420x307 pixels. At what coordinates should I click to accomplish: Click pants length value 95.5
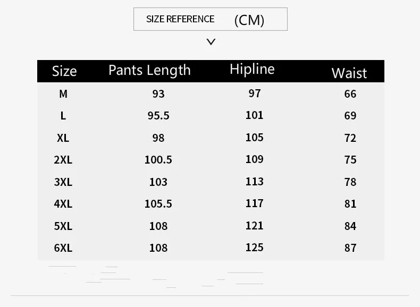click(x=158, y=116)
